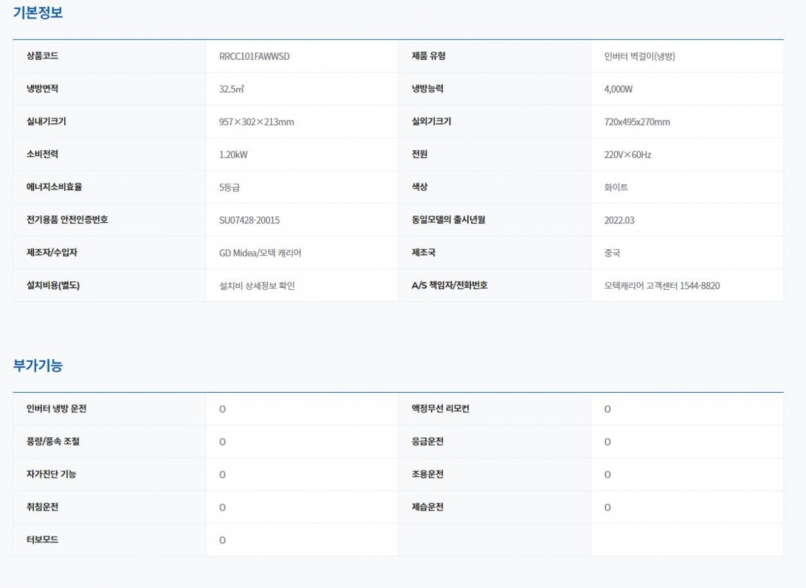The width and height of the screenshot is (806, 588).
Task: Click the 냉방능력 value 4,000W
Action: [618, 89]
